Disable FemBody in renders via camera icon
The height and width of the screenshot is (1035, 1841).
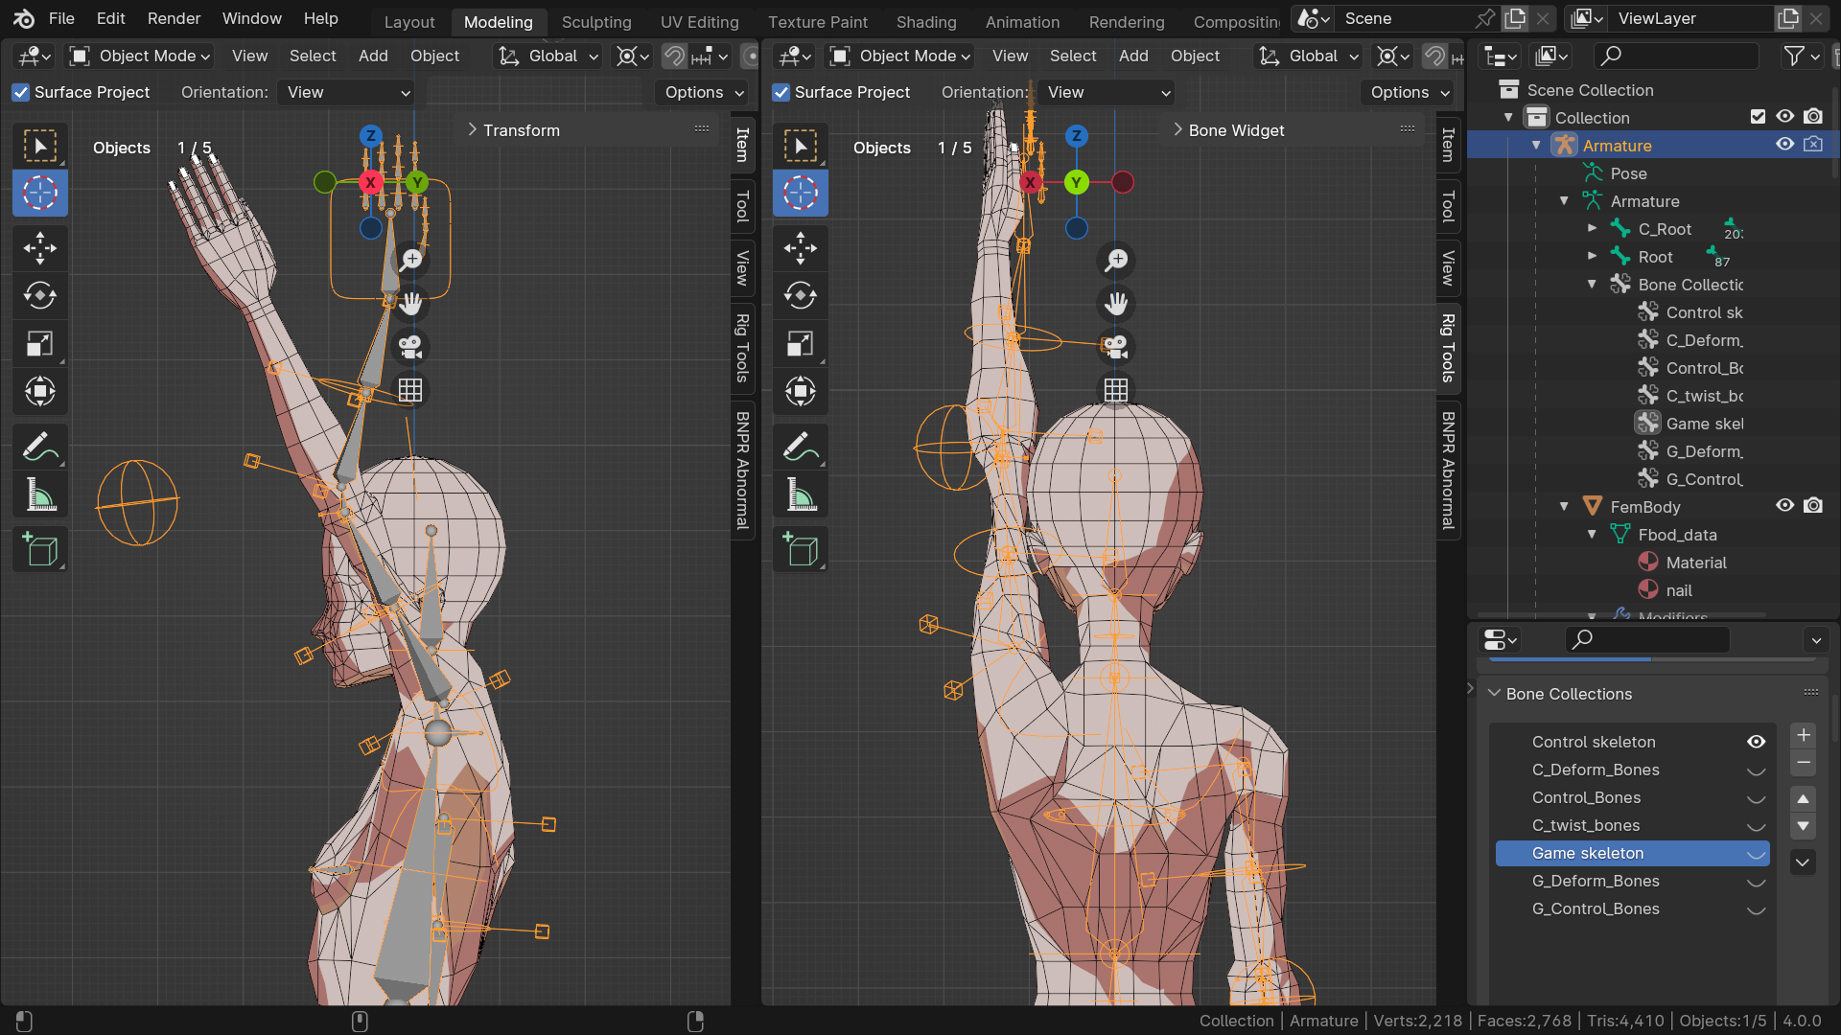tap(1812, 505)
